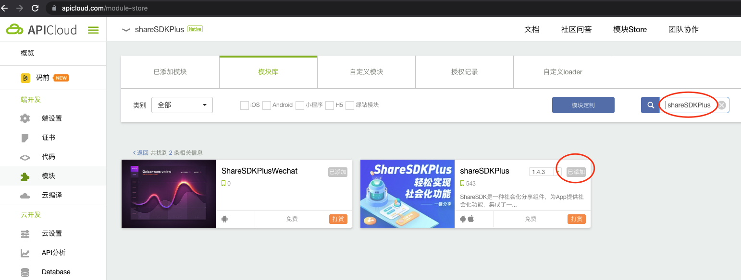Open the shareSDKPlus module title

tap(484, 171)
